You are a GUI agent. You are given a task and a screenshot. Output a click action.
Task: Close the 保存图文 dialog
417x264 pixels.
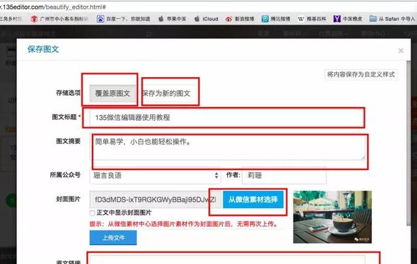coord(401,50)
